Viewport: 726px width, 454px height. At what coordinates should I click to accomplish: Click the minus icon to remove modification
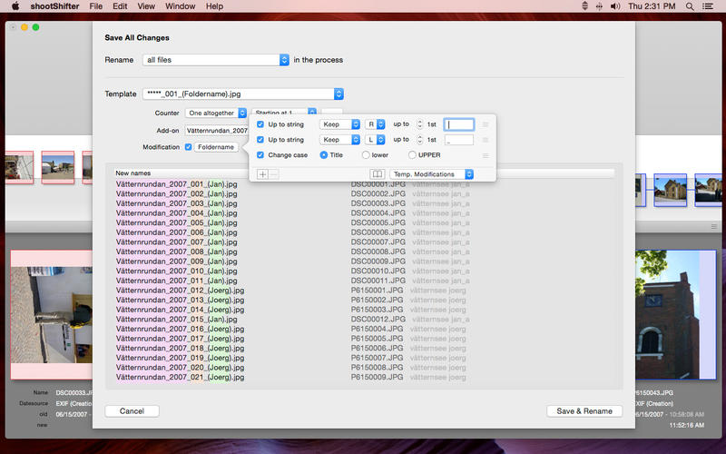click(273, 173)
